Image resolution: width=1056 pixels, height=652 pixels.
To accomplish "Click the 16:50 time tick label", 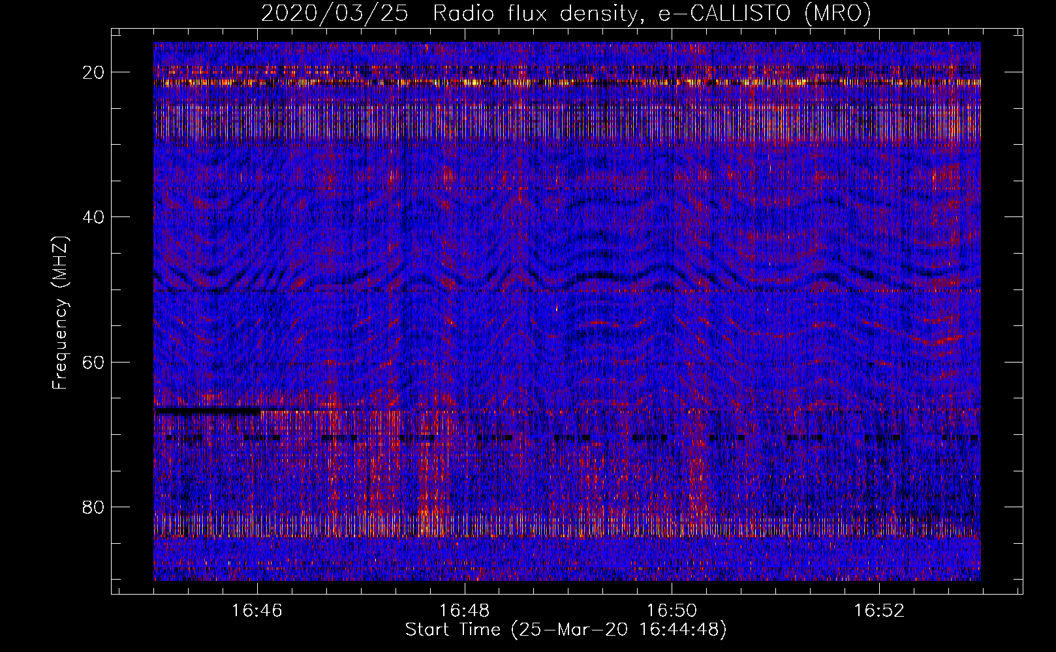I will pos(672,611).
